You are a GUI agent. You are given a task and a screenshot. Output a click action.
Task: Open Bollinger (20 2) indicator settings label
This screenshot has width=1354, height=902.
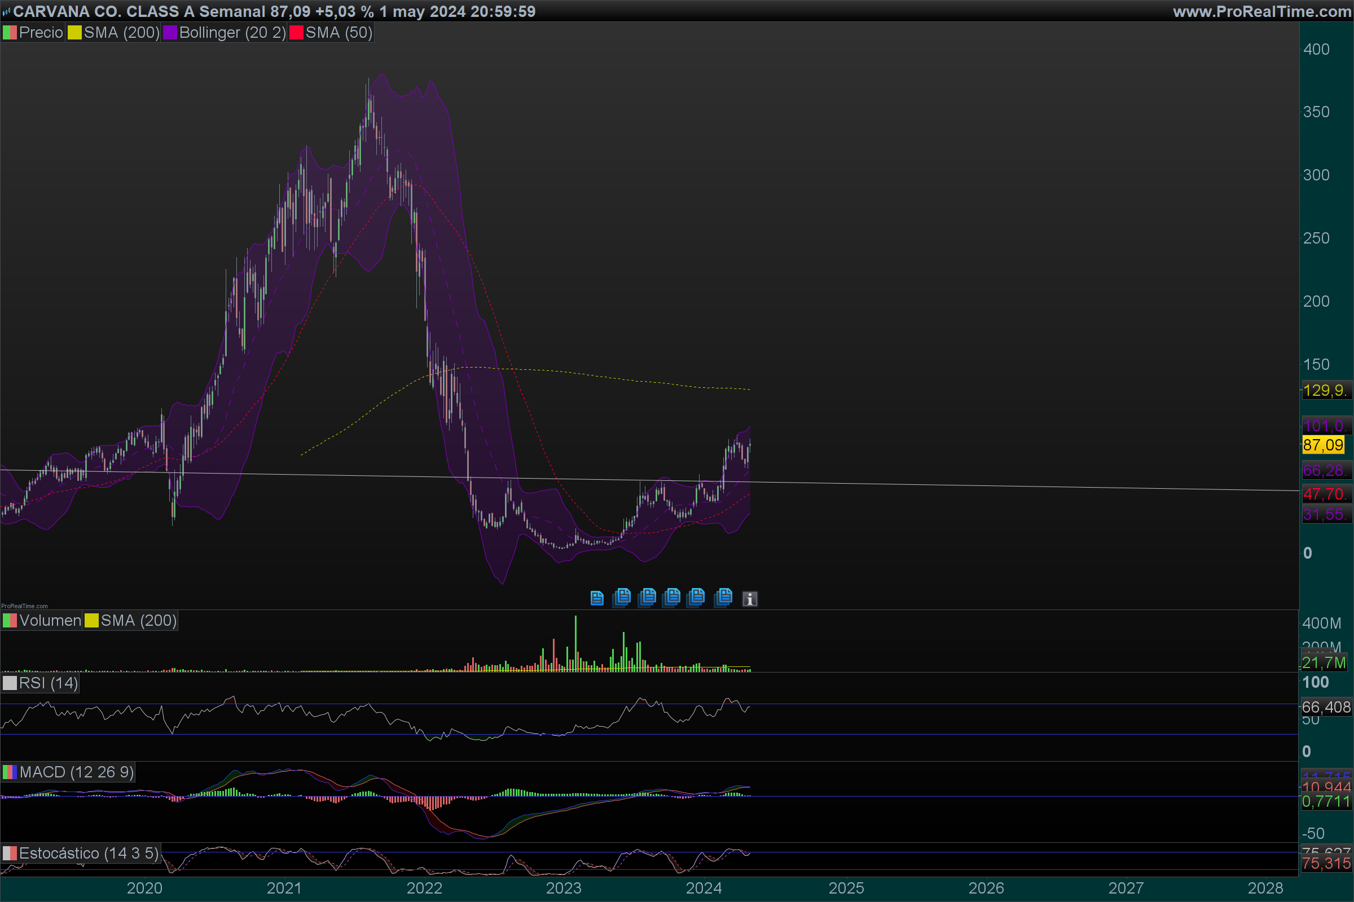click(x=232, y=33)
